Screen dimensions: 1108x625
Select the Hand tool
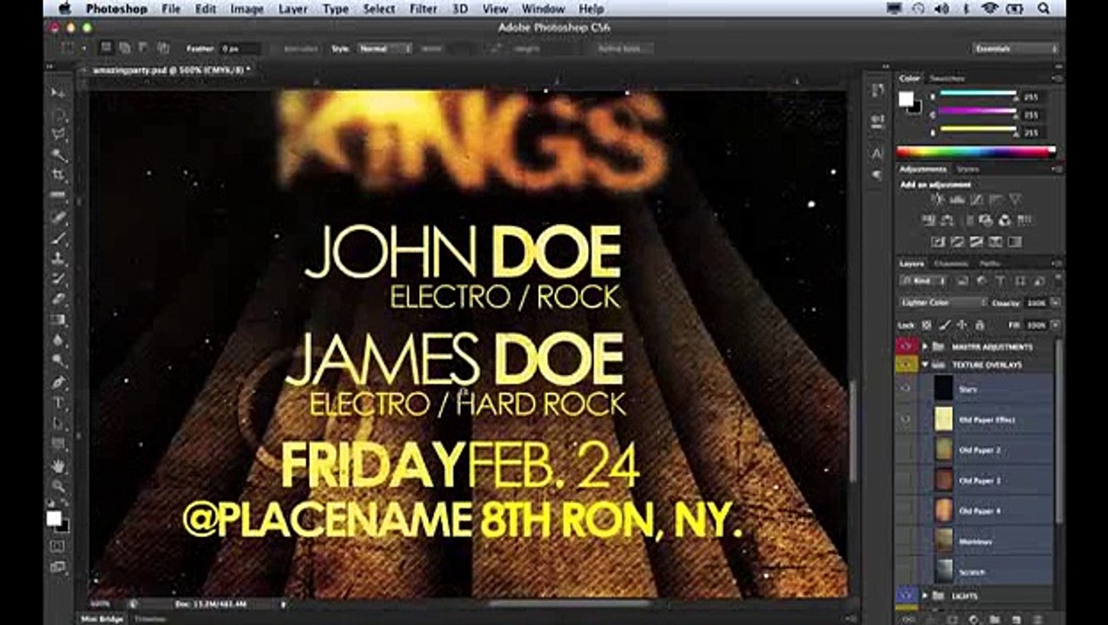coord(58,464)
